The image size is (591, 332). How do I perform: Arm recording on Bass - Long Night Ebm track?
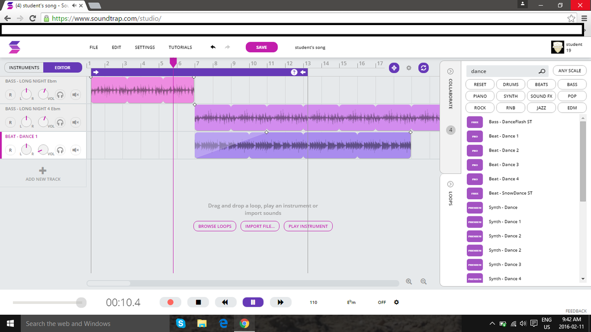pyautogui.click(x=10, y=94)
